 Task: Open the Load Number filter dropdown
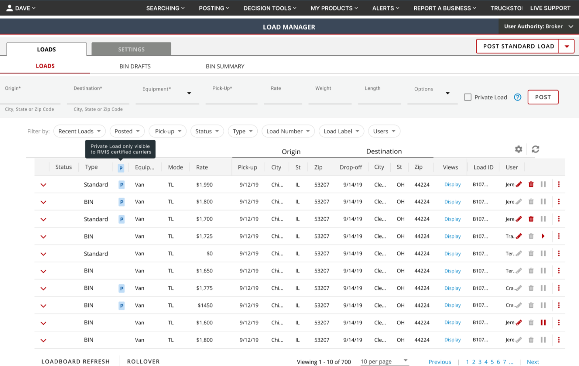point(288,131)
